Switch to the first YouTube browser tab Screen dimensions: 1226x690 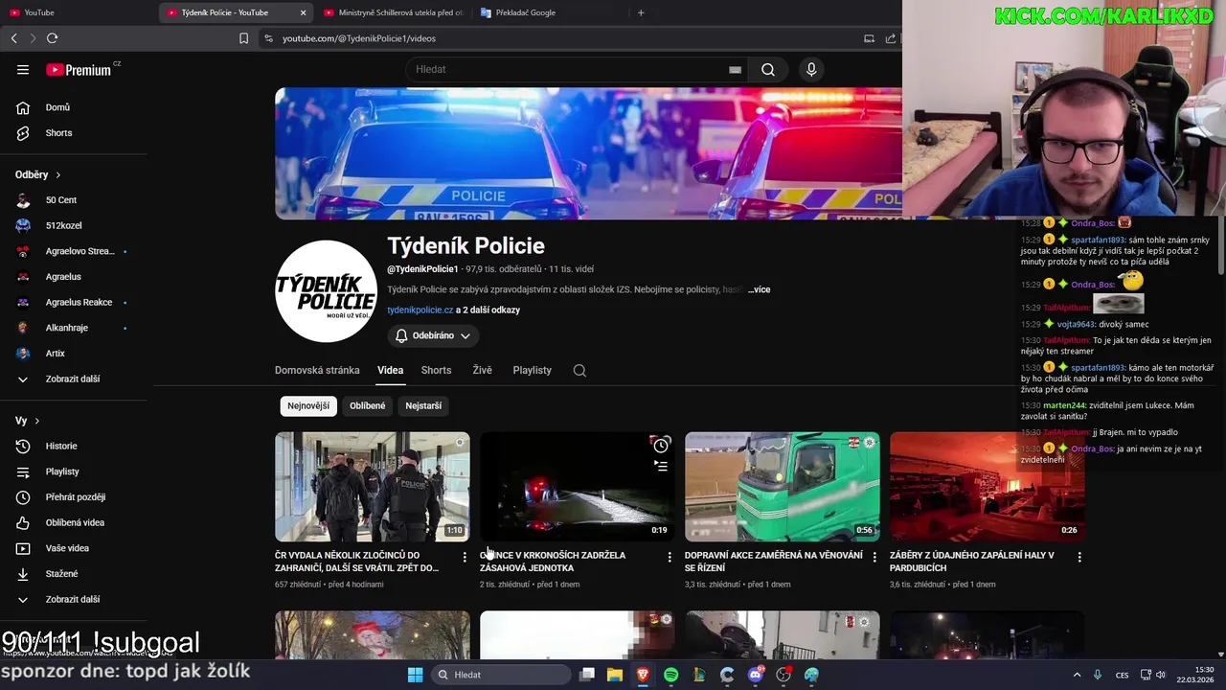click(x=79, y=12)
